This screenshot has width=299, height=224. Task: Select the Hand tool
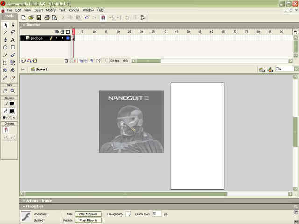click(x=5, y=91)
